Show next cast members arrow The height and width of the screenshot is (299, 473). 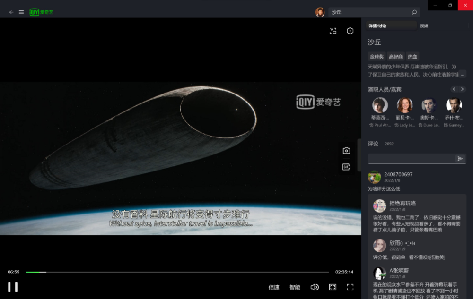pyautogui.click(x=462, y=89)
